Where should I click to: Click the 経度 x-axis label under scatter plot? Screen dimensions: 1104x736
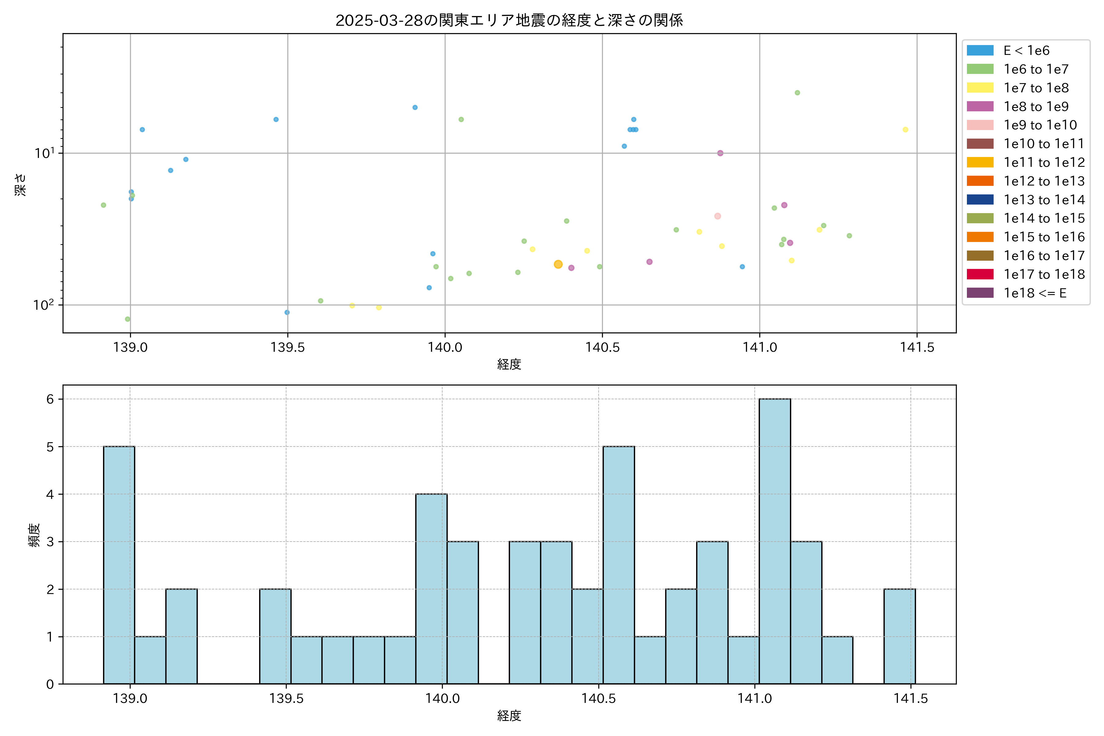tap(509, 364)
